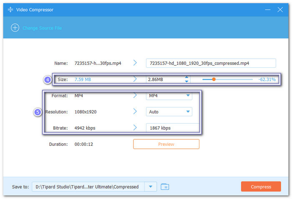Screen dimensions: 292x199
Task: Expand the Save to path dropdown arrow
Action: pyautogui.click(x=151, y=187)
